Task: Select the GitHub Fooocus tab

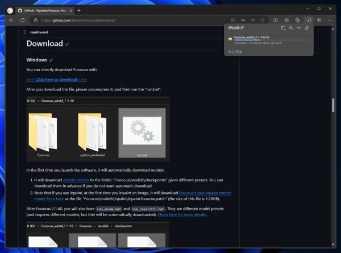Action: [x=45, y=10]
